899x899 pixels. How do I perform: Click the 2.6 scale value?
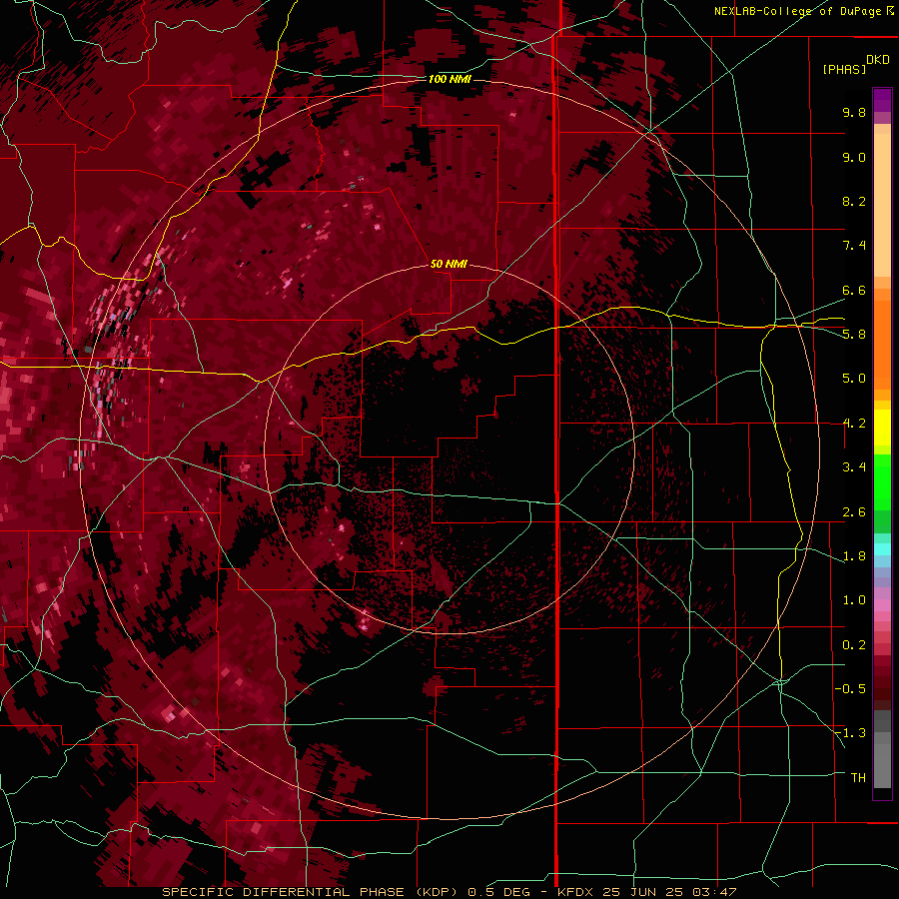coord(854,512)
